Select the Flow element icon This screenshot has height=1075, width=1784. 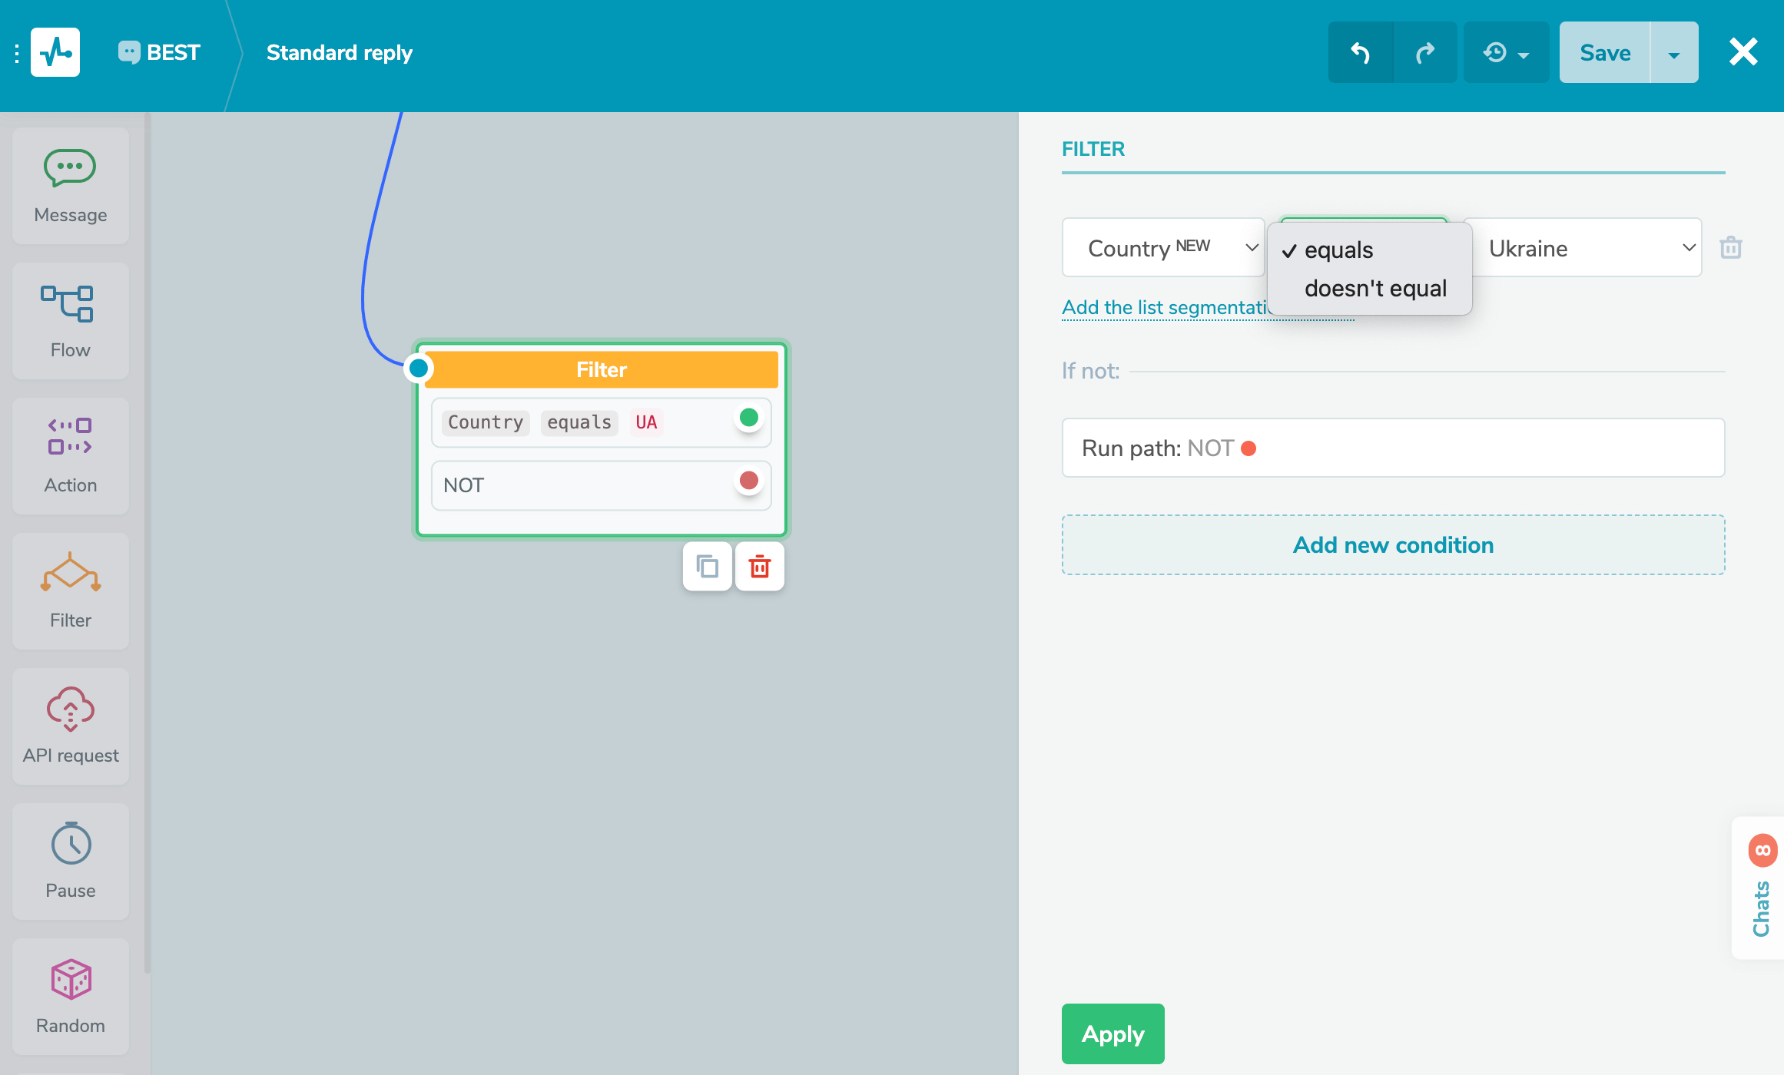[x=68, y=304]
